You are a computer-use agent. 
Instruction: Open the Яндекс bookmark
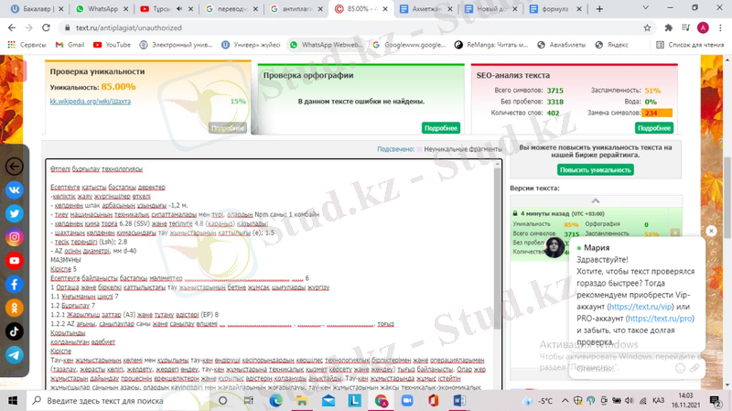tap(612, 45)
